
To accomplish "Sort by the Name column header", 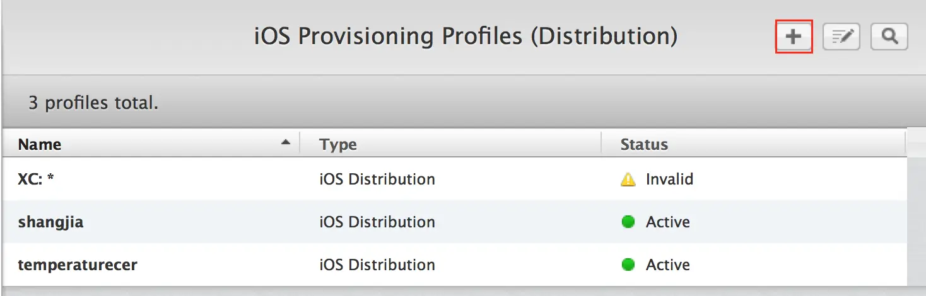I will click(40, 144).
